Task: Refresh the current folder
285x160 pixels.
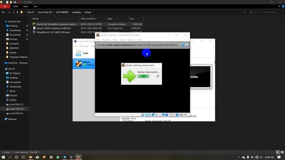Action: pos(251,12)
